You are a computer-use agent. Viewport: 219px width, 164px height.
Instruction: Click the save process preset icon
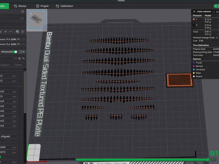20,58
